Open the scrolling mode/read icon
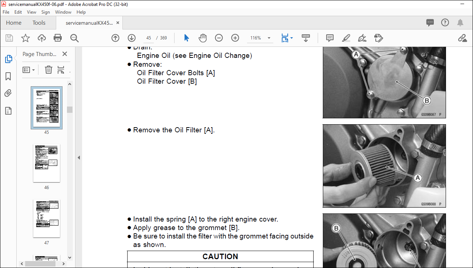This screenshot has height=268, width=473. click(x=306, y=38)
